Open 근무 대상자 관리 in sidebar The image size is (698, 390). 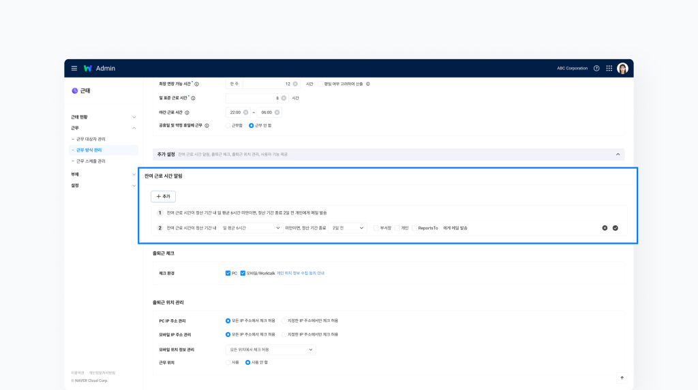click(x=91, y=139)
